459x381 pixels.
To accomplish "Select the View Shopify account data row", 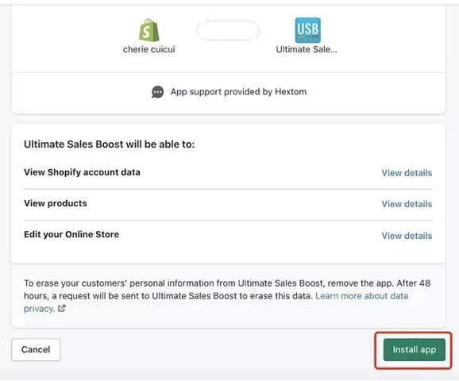I will pyautogui.click(x=228, y=173).
